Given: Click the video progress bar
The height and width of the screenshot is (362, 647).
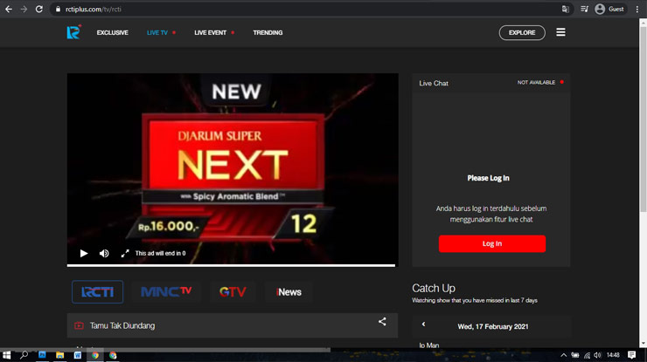Looking at the screenshot, I should coord(231,266).
